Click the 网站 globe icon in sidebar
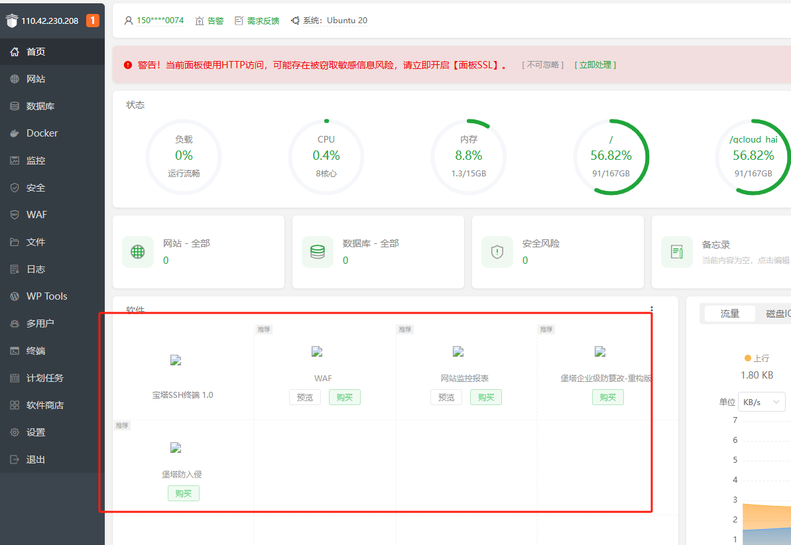The image size is (791, 545). pyautogui.click(x=15, y=79)
